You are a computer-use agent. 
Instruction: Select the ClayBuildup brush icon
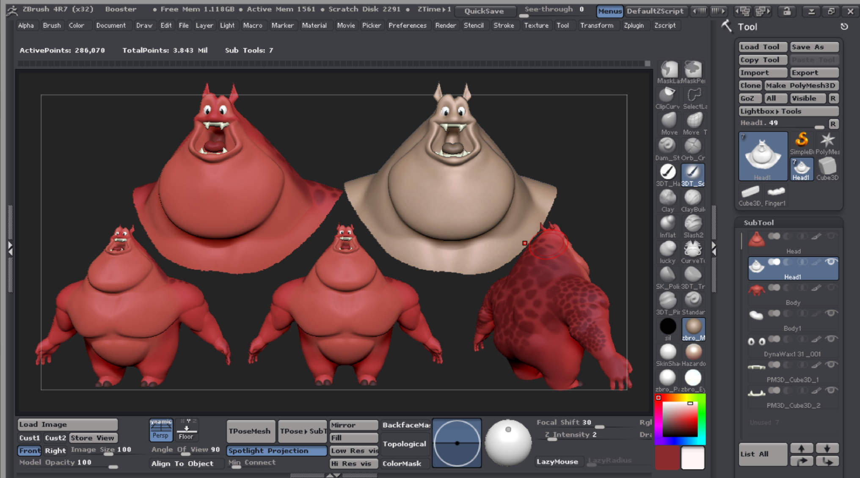pos(693,198)
